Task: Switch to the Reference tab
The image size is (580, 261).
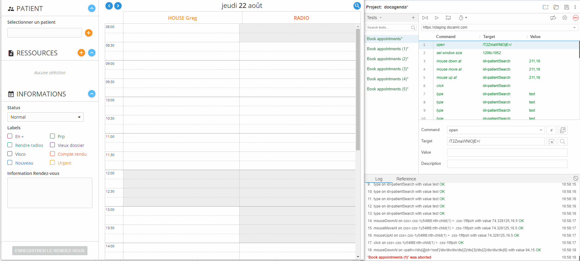Action: coord(406,179)
